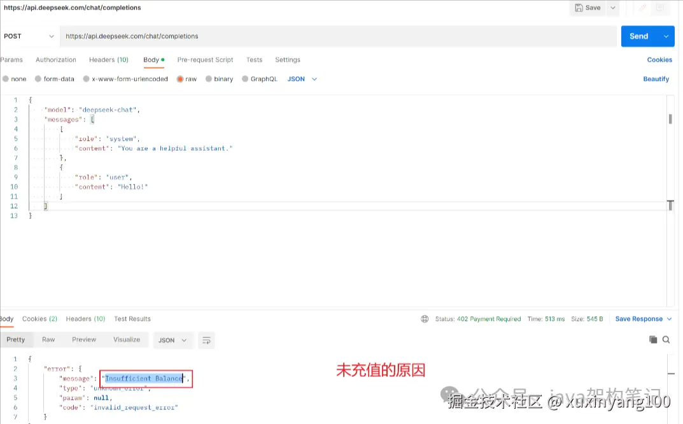Click the "Hello!" content value
683x424 pixels.
tap(132, 187)
